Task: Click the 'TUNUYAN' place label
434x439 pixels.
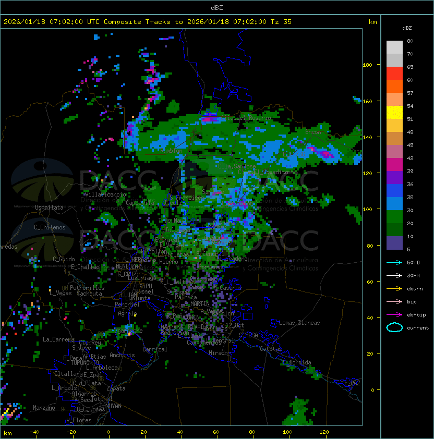Action: coord(111,406)
